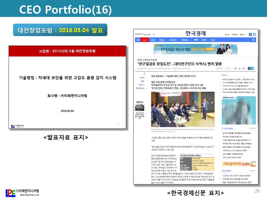Select the 오피니언 menu in the navbar
Image resolution: width=267 pixels, height=200 pixels.
[x=173, y=40]
